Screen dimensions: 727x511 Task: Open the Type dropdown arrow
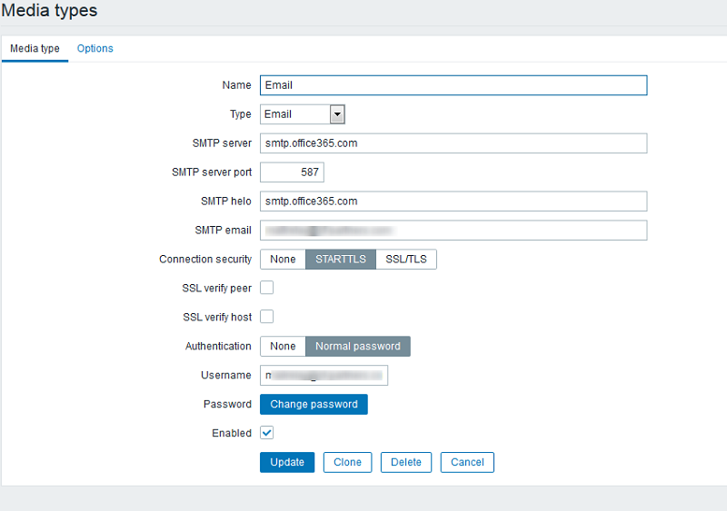tap(337, 114)
